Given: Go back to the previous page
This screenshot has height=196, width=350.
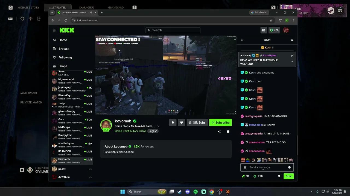Looking at the screenshot, I should [x=53, y=20].
